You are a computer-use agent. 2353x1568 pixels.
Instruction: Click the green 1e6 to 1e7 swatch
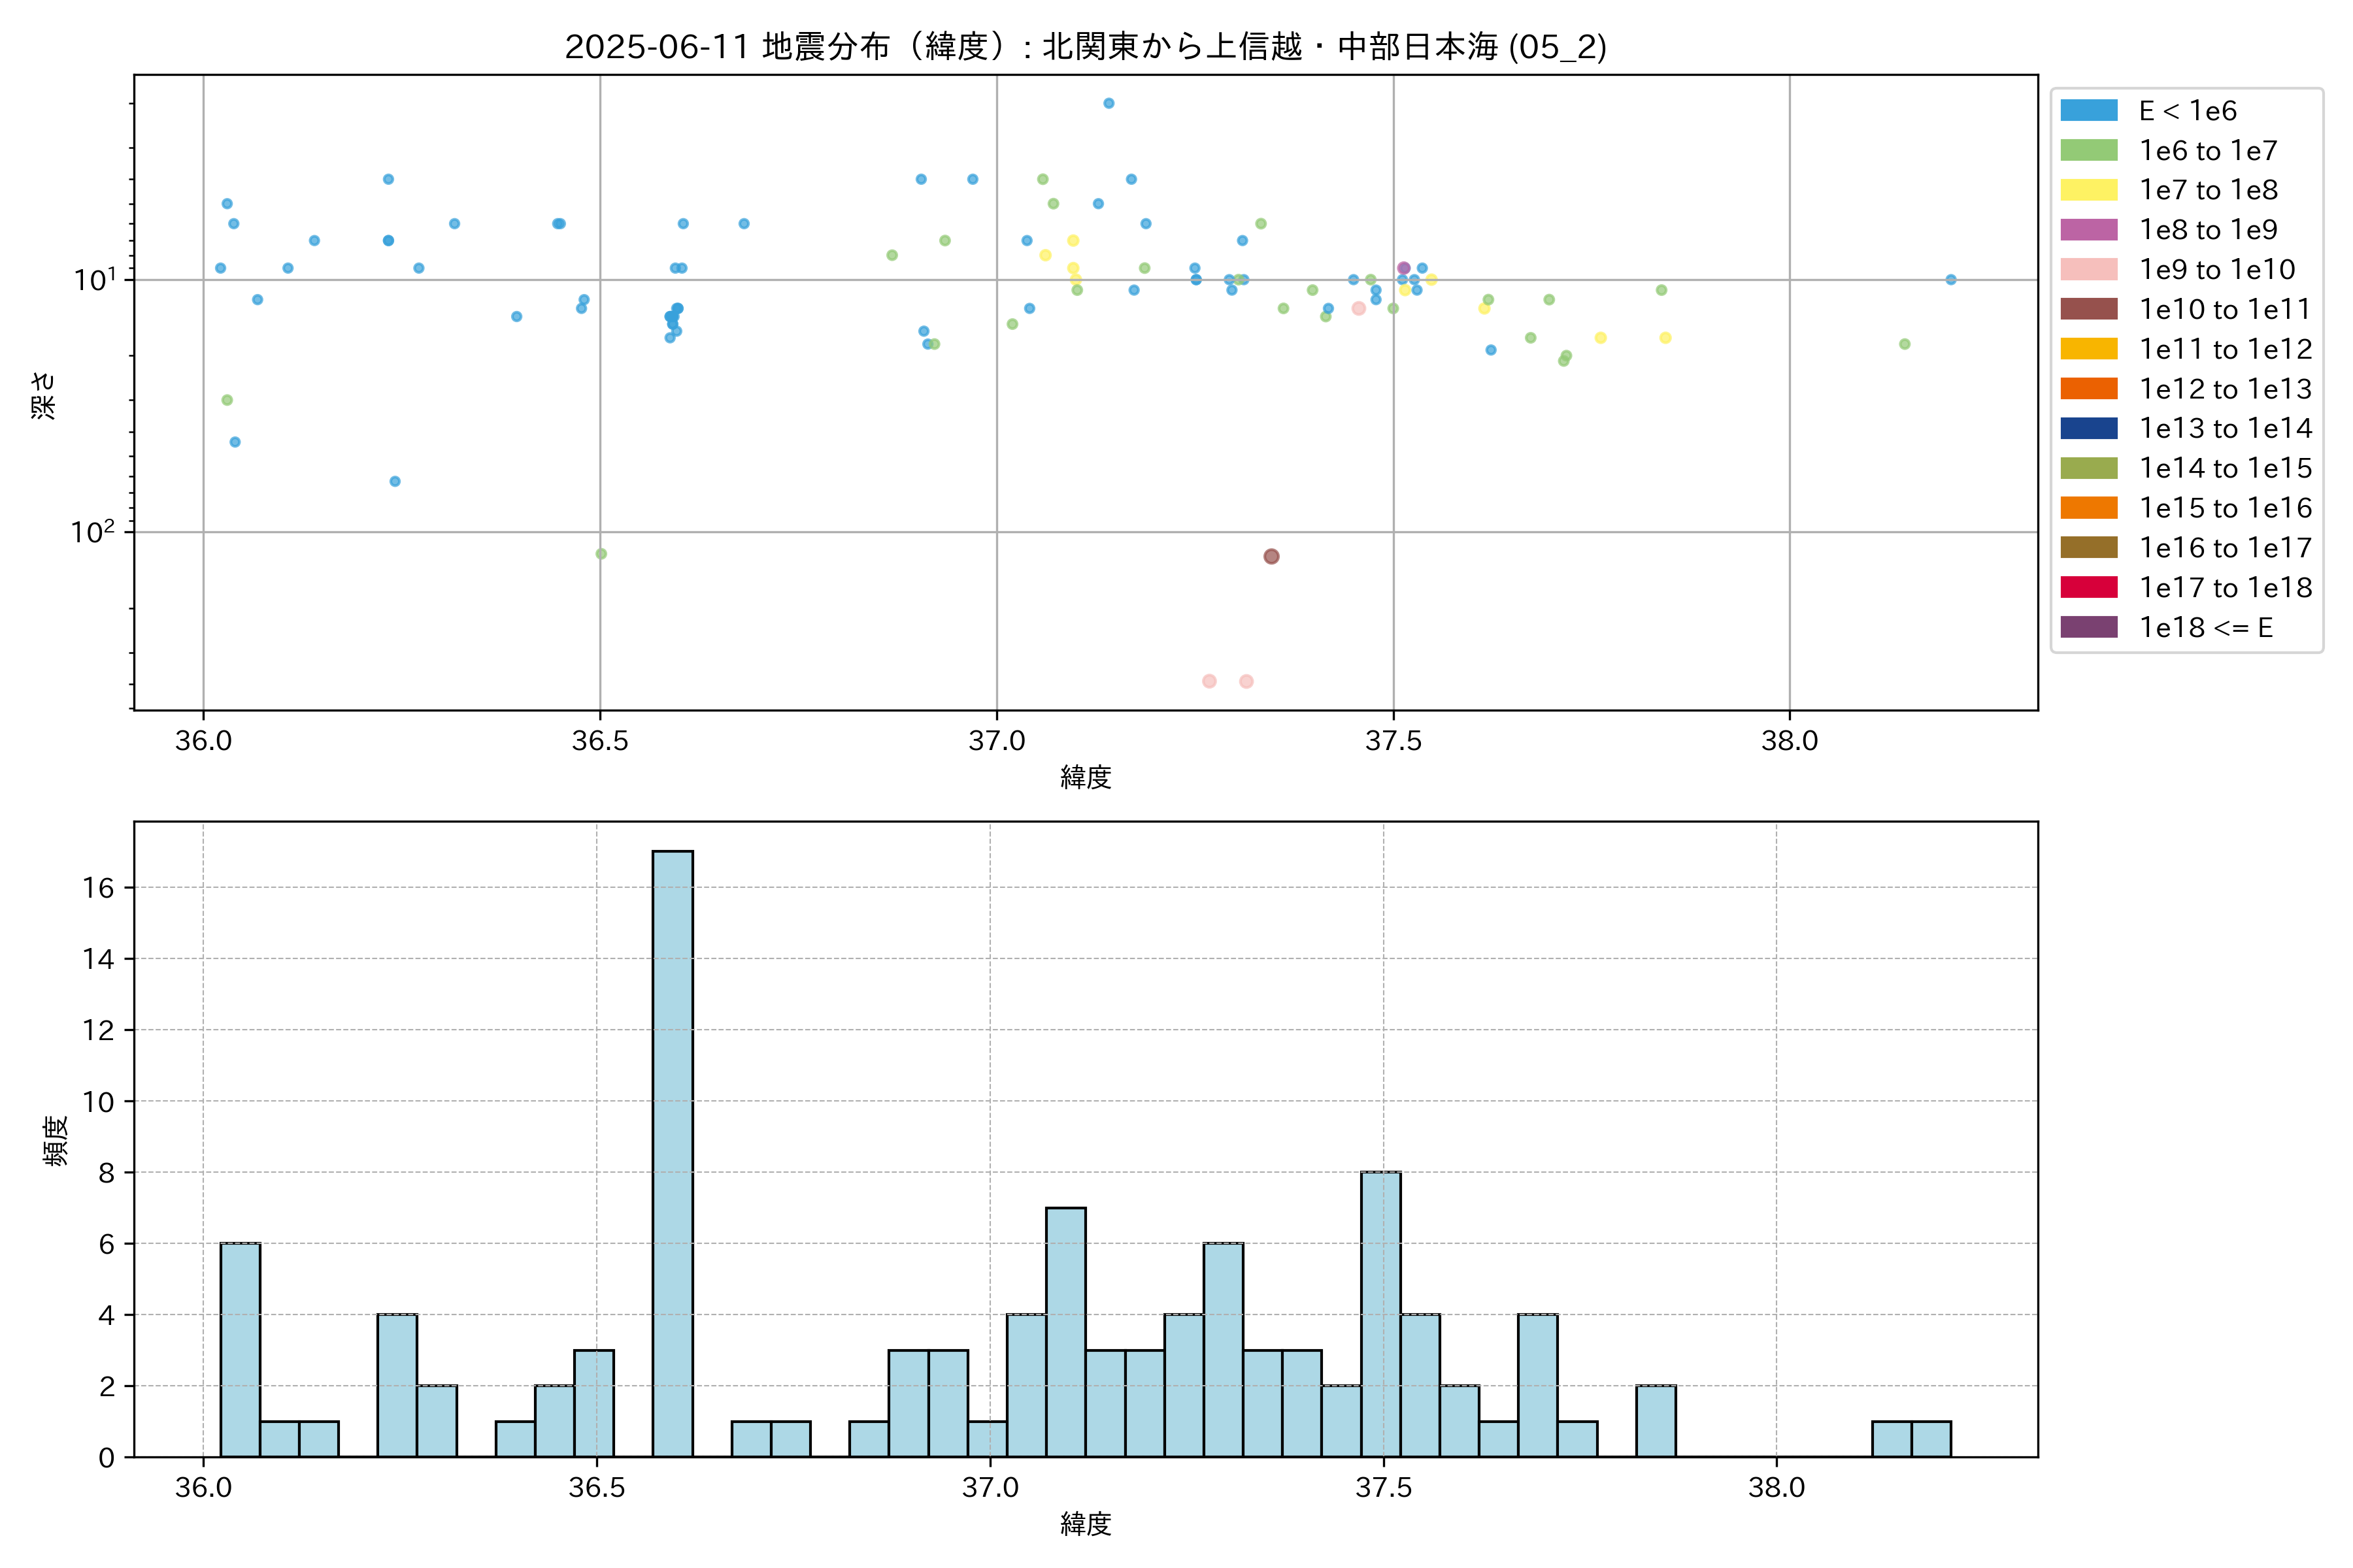(x=2088, y=150)
